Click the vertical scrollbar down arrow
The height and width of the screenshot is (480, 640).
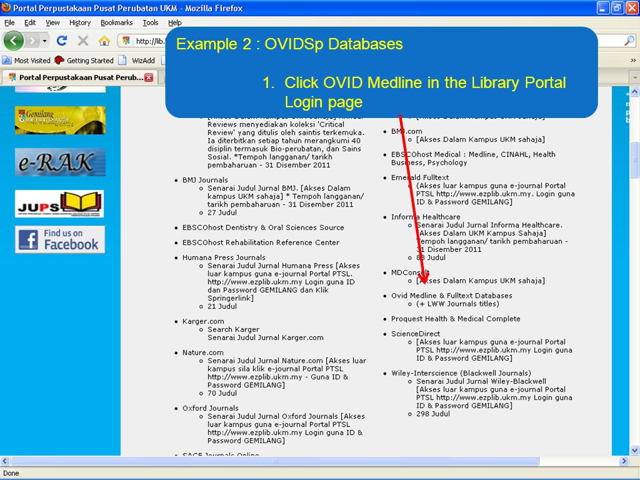635,451
